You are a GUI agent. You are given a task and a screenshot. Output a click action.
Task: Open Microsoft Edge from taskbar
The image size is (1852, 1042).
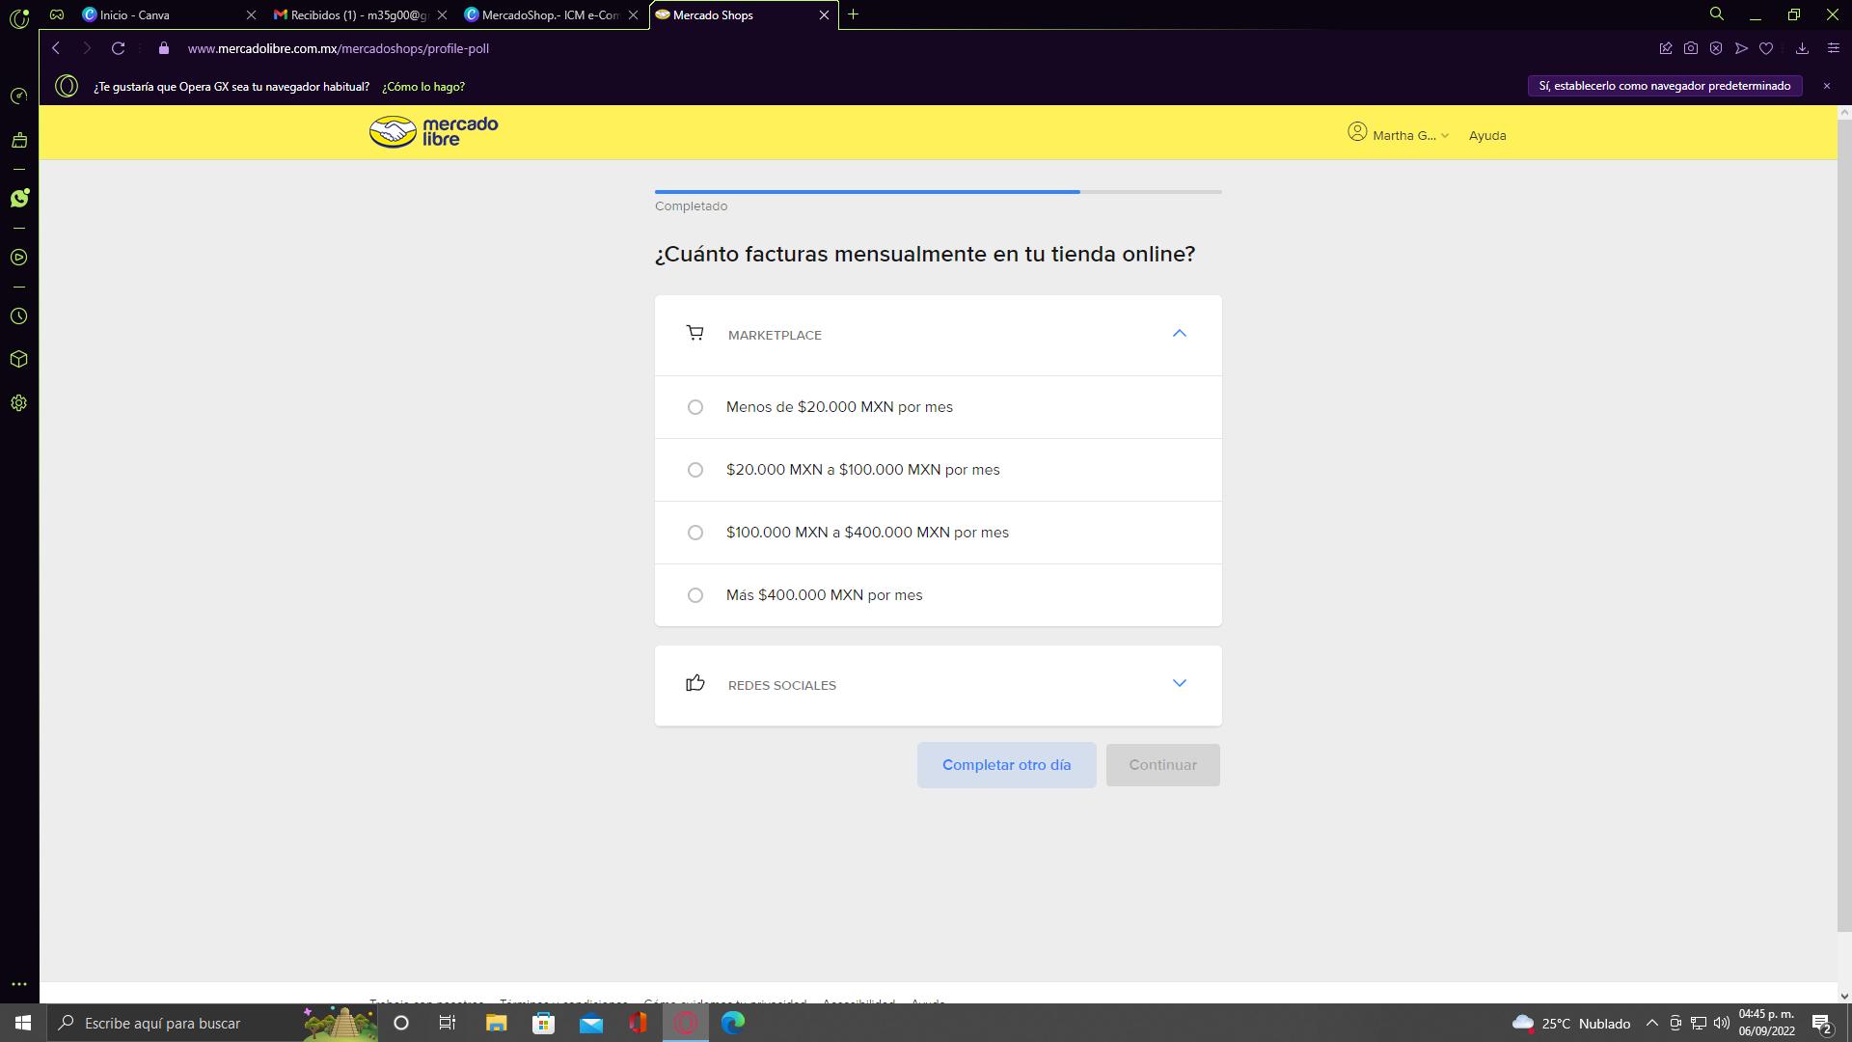pos(732,1023)
